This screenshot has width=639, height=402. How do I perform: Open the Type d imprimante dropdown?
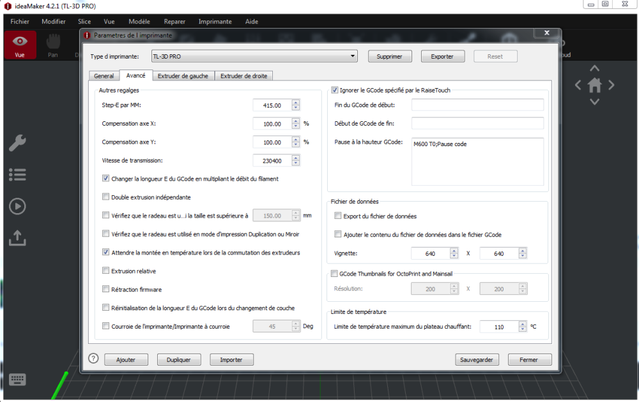[254, 56]
